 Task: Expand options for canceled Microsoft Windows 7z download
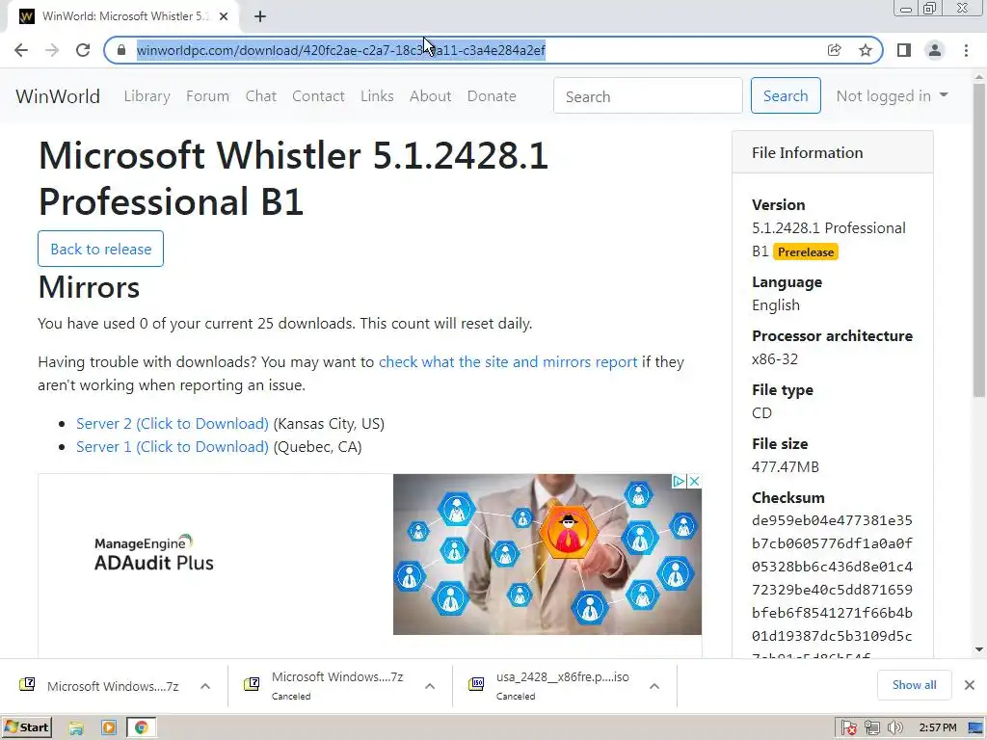[430, 686]
